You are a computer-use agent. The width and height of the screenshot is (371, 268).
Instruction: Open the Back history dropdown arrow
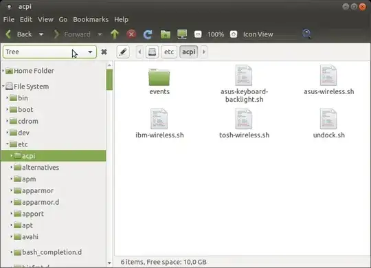click(41, 34)
